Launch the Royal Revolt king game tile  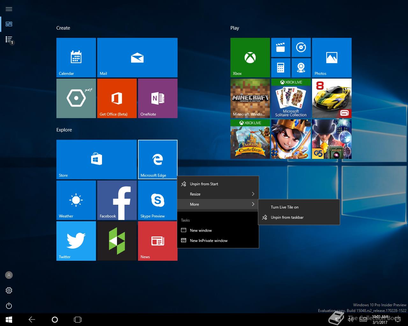(x=291, y=139)
